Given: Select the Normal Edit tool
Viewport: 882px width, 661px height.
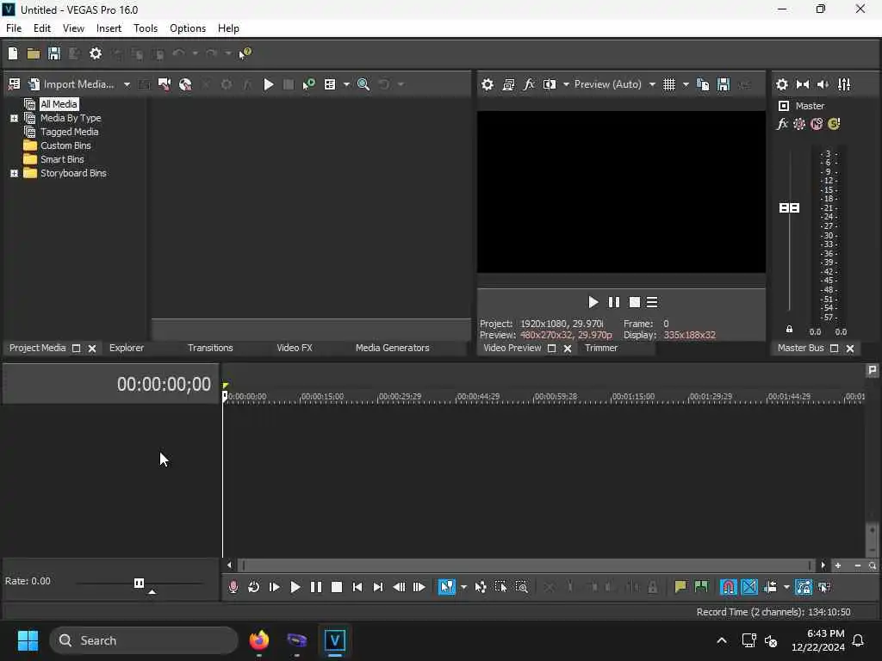Looking at the screenshot, I should 447,587.
